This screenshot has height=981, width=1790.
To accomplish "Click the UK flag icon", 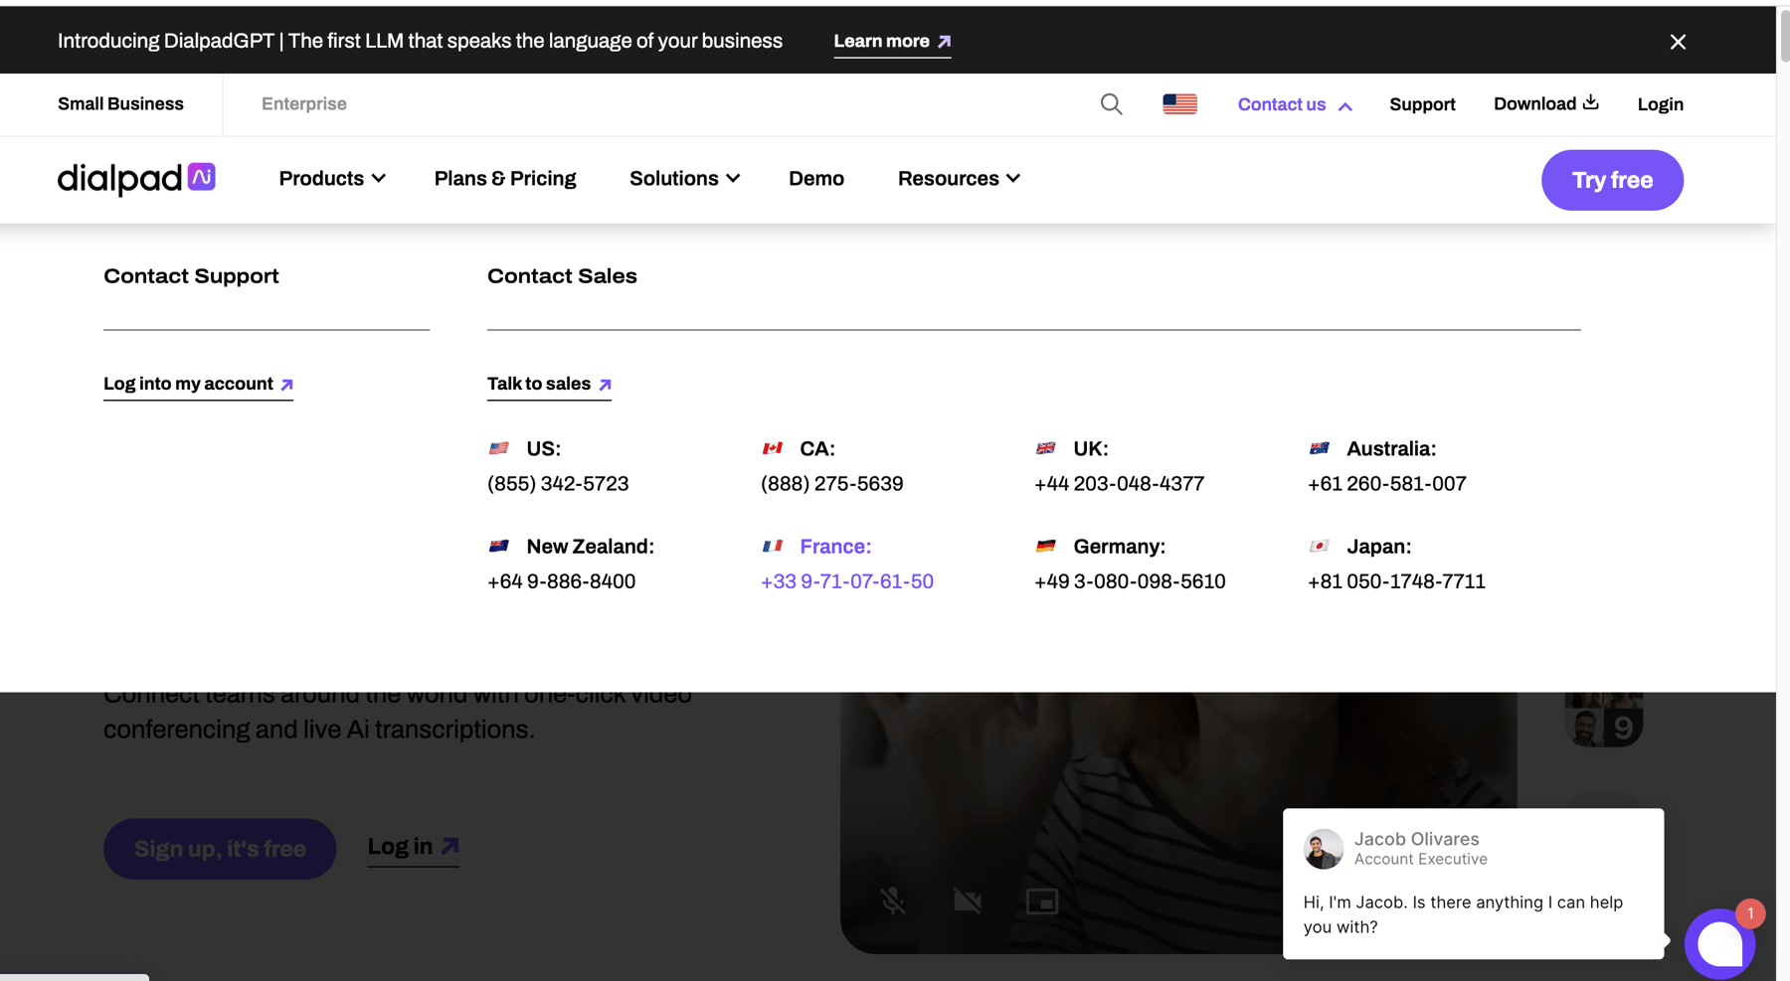I will [1046, 448].
